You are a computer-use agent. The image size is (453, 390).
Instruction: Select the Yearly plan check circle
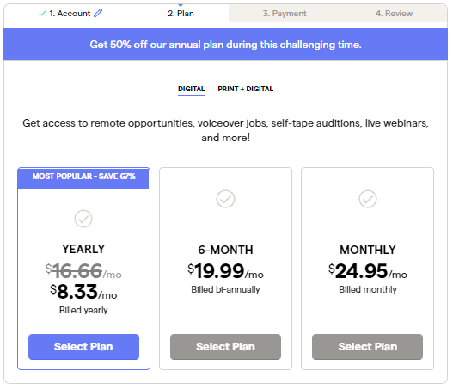click(83, 219)
